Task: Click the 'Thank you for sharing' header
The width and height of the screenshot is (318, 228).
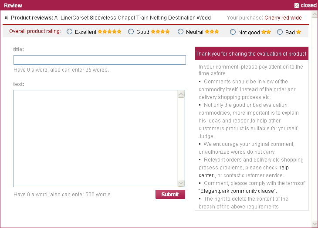Action: 252,53
